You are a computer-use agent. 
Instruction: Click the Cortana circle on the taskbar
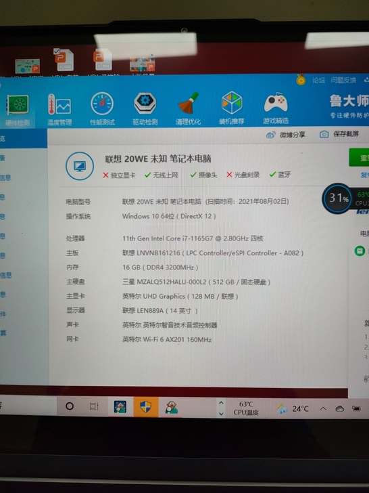coord(70,406)
